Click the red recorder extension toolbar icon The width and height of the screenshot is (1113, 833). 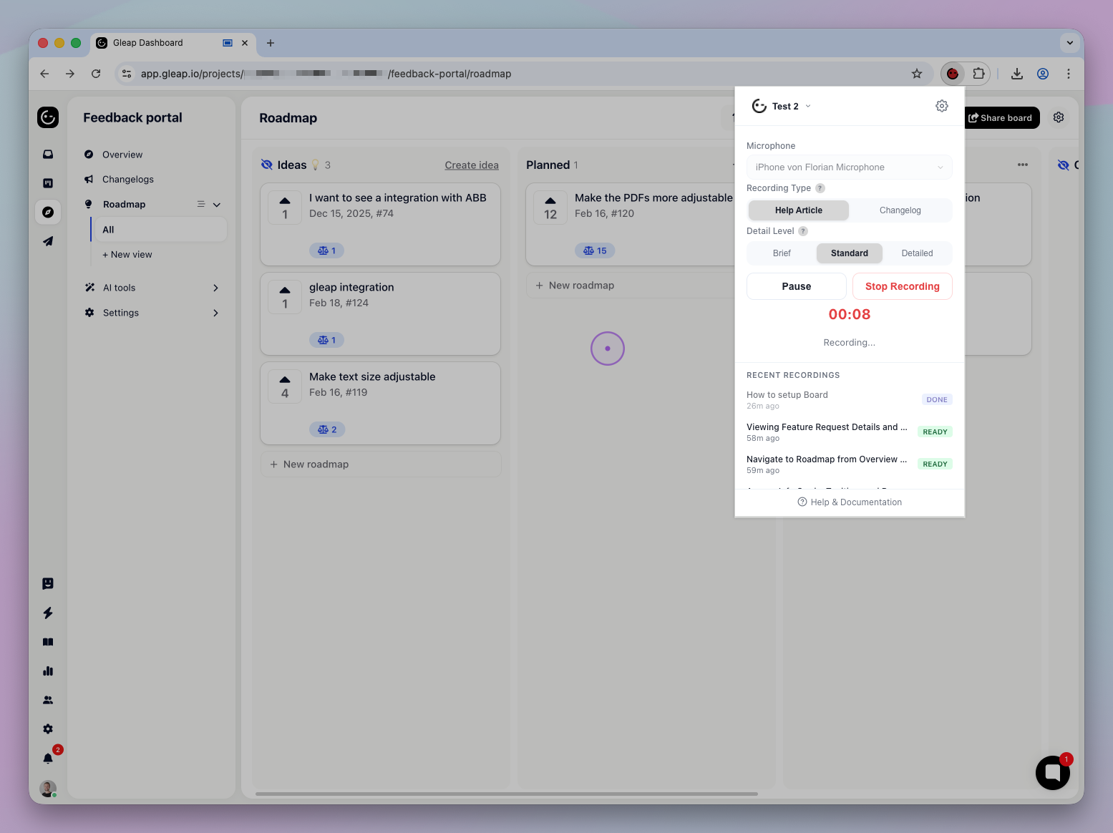(953, 73)
